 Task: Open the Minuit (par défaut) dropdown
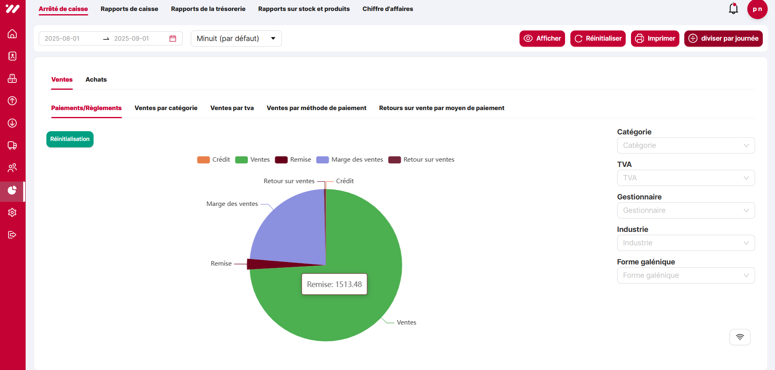tap(236, 39)
